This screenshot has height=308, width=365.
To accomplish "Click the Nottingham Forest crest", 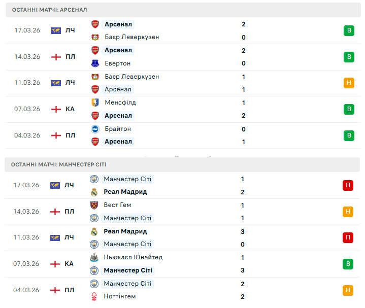I will (94, 296).
